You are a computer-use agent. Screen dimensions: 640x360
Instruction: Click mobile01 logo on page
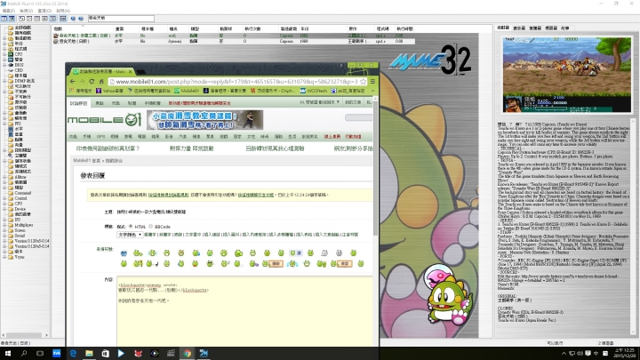[105, 120]
